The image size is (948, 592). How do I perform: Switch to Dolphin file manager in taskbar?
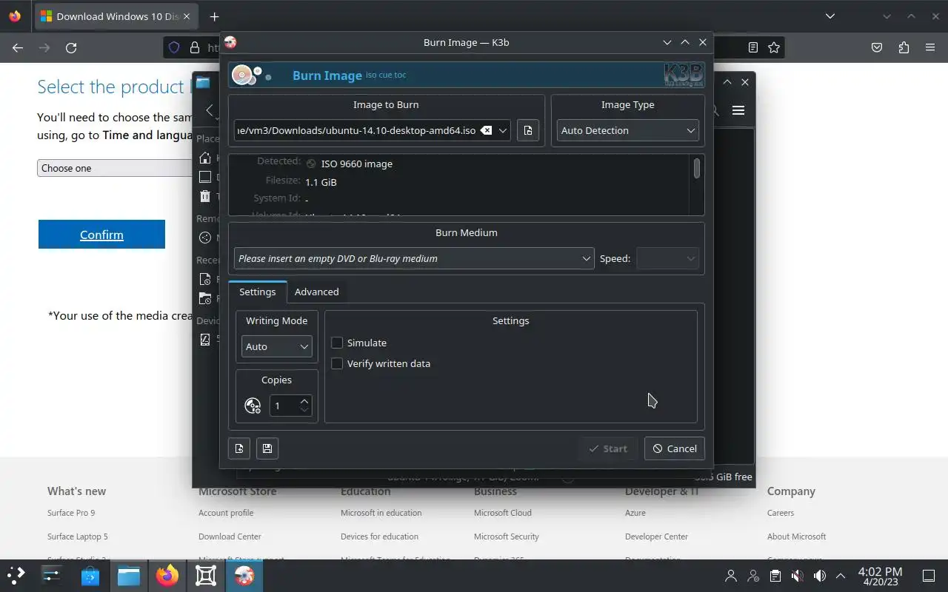[129, 575]
